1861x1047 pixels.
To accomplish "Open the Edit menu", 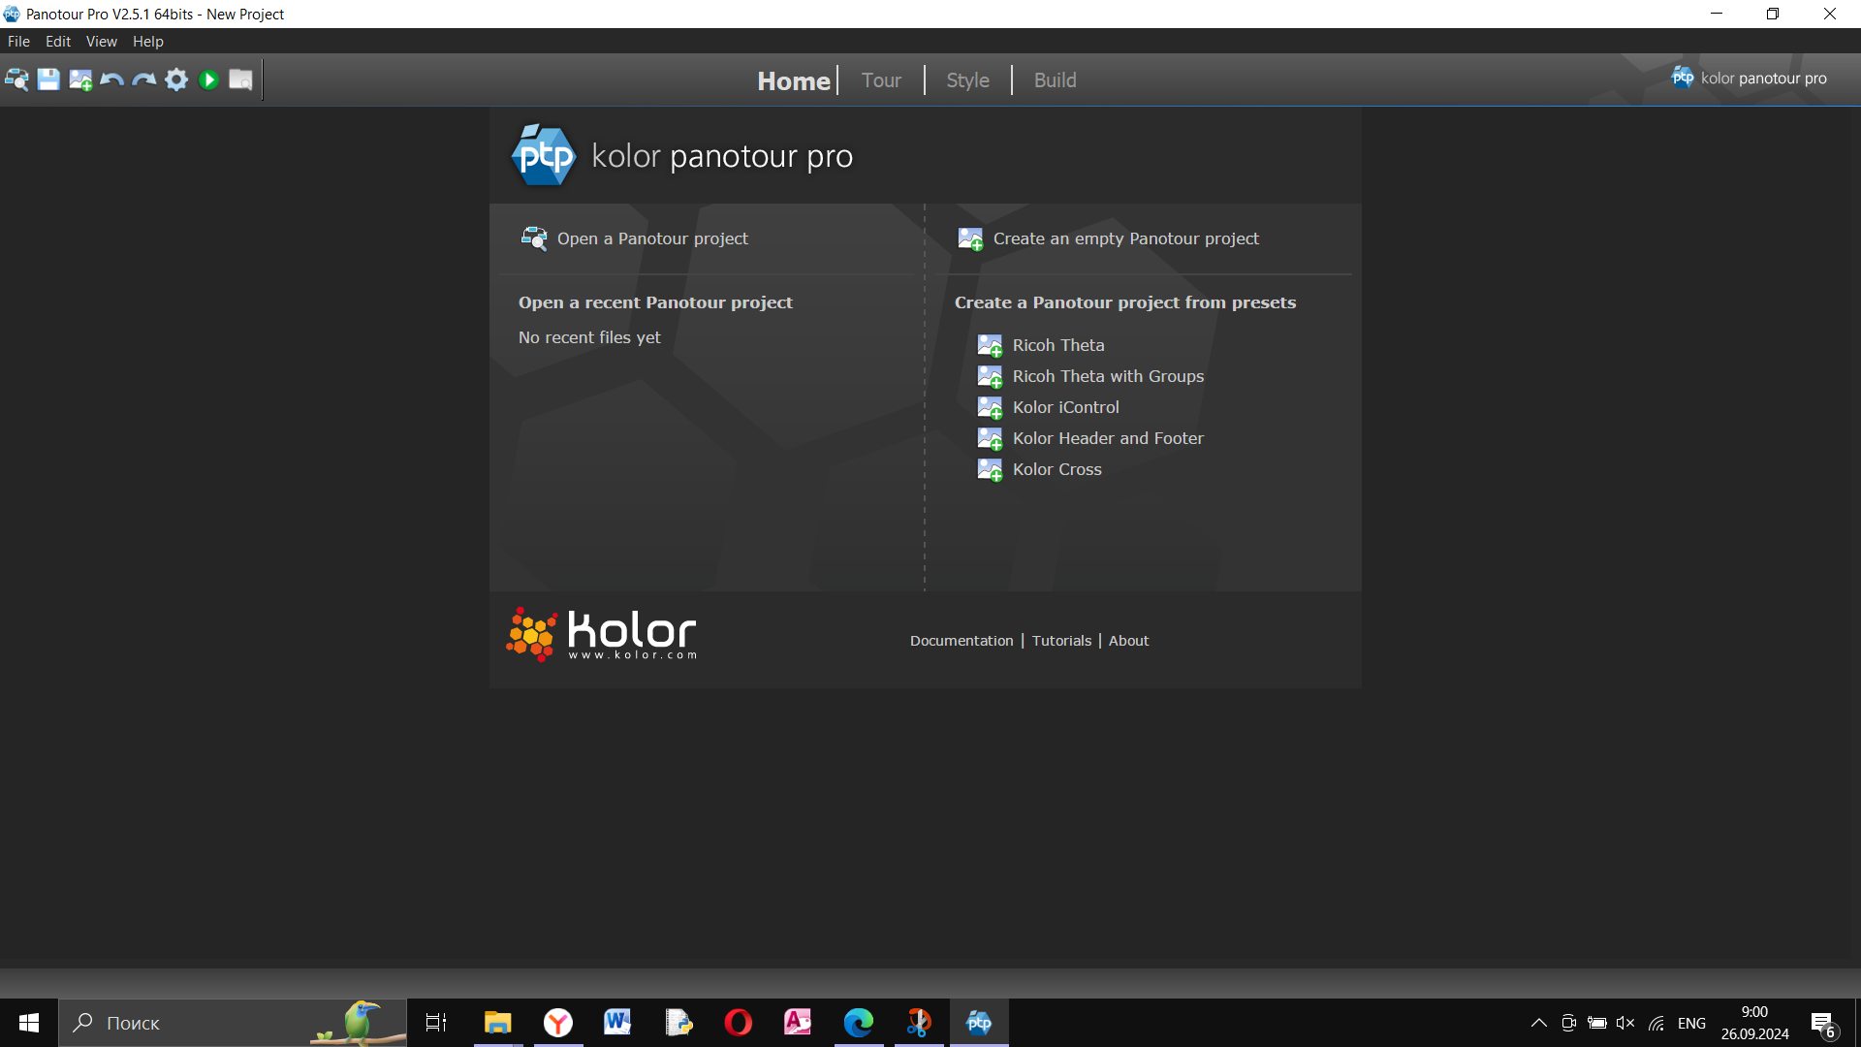I will 58,42.
